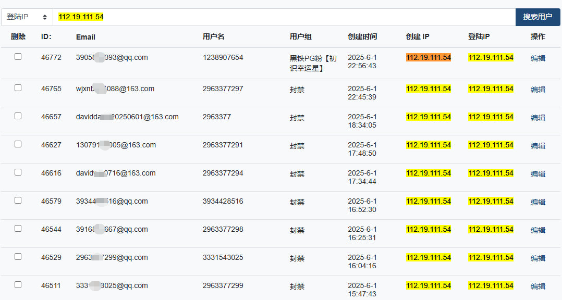This screenshot has width=562, height=300.
Task: Click creation time 2025-6-1 18:34:05
Action: pos(362,121)
